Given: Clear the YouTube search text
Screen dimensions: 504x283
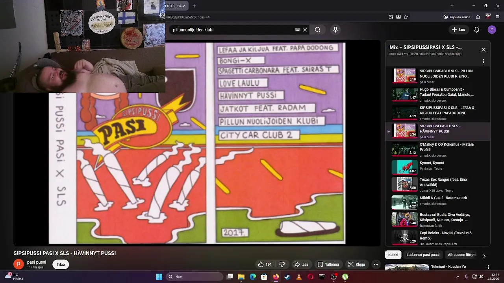Looking at the screenshot, I should pyautogui.click(x=305, y=29).
